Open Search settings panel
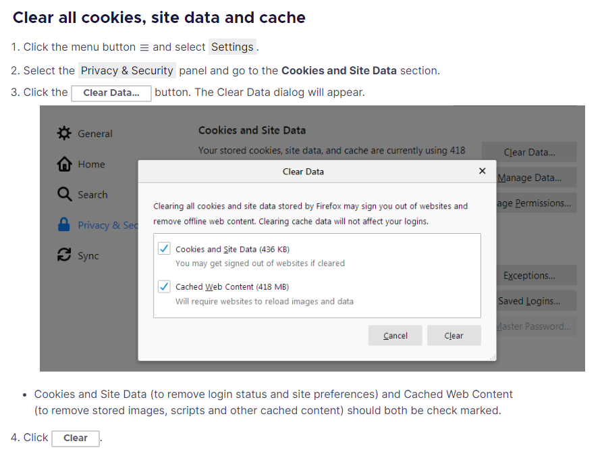 click(92, 195)
